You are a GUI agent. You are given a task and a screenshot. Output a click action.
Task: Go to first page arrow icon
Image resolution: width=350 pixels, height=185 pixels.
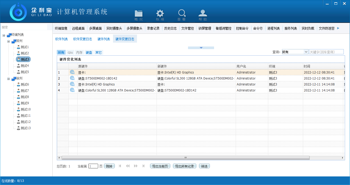coord(120,166)
